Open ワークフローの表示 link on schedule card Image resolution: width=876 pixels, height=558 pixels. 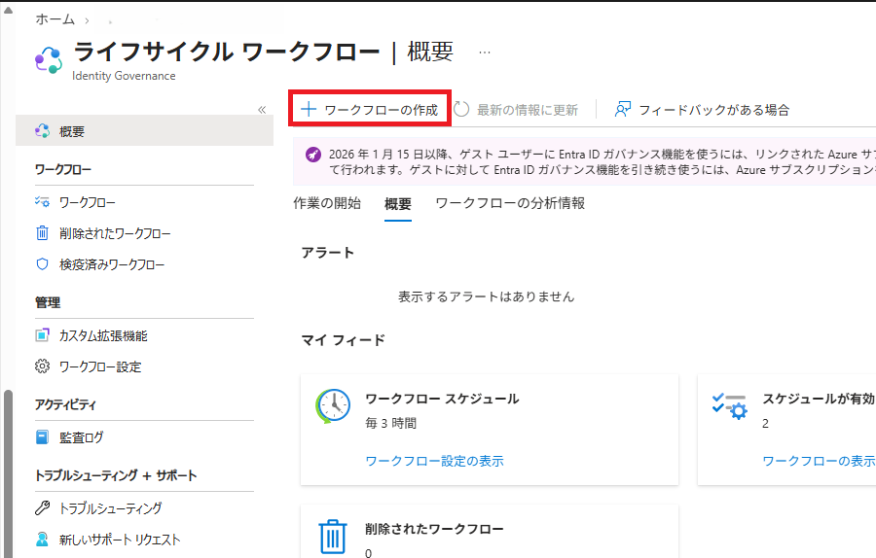[819, 461]
